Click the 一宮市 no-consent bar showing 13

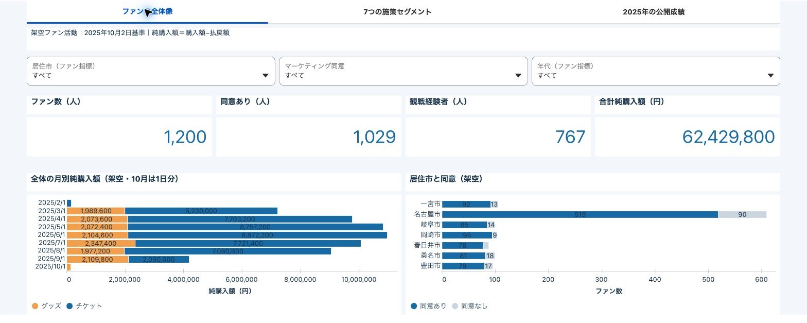click(x=494, y=204)
